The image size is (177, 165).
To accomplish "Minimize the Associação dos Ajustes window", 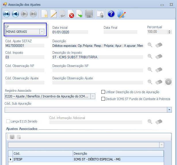I will pos(162,5).
